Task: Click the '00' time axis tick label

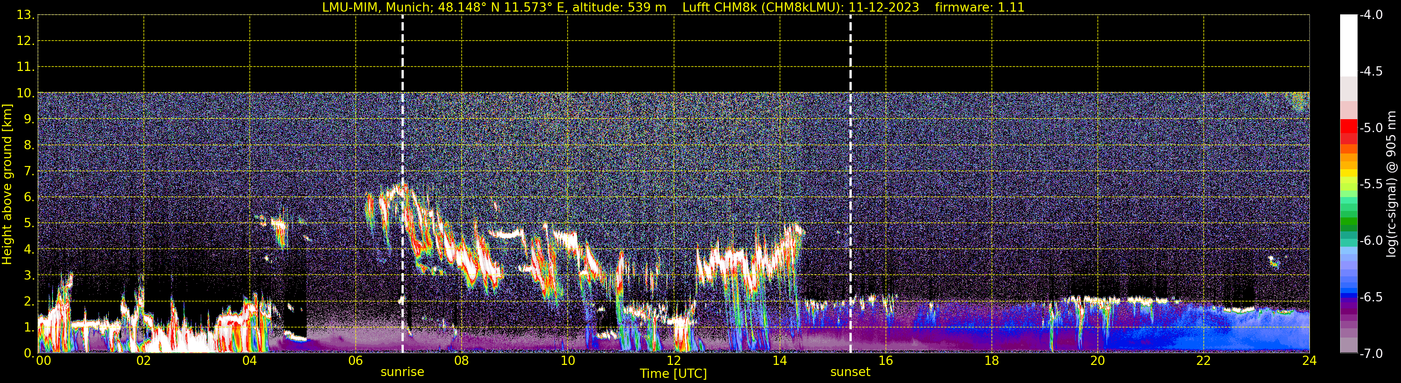Action: 43,361
